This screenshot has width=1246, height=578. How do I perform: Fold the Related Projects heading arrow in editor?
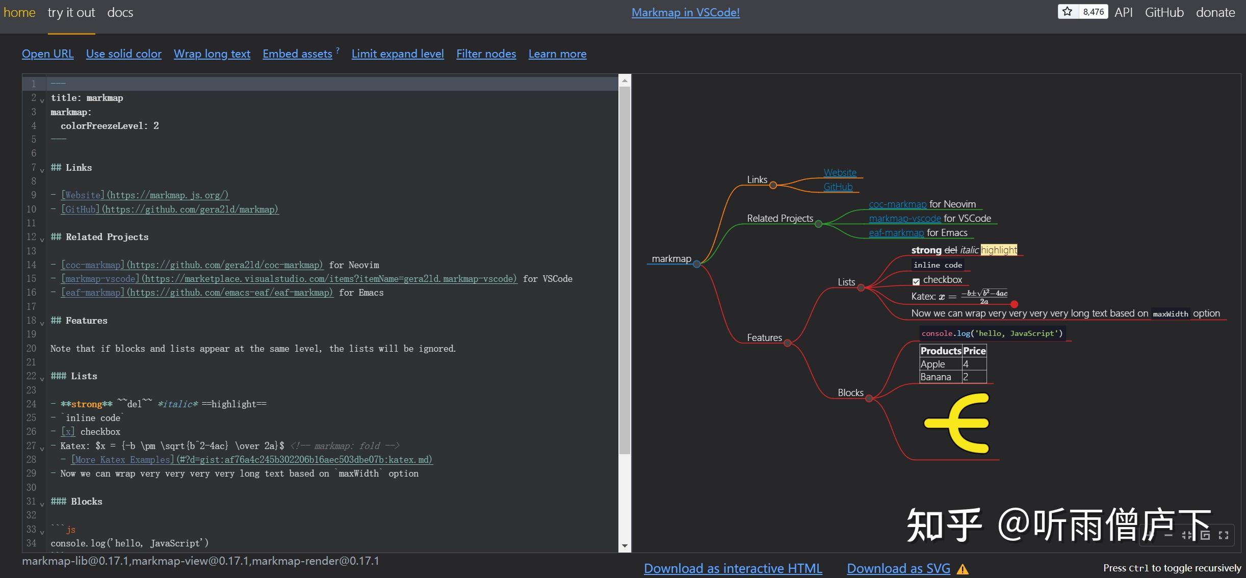42,239
